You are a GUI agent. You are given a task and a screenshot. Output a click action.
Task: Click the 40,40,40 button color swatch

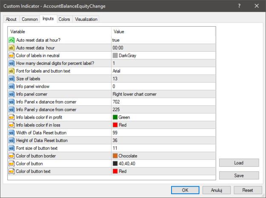(115, 163)
